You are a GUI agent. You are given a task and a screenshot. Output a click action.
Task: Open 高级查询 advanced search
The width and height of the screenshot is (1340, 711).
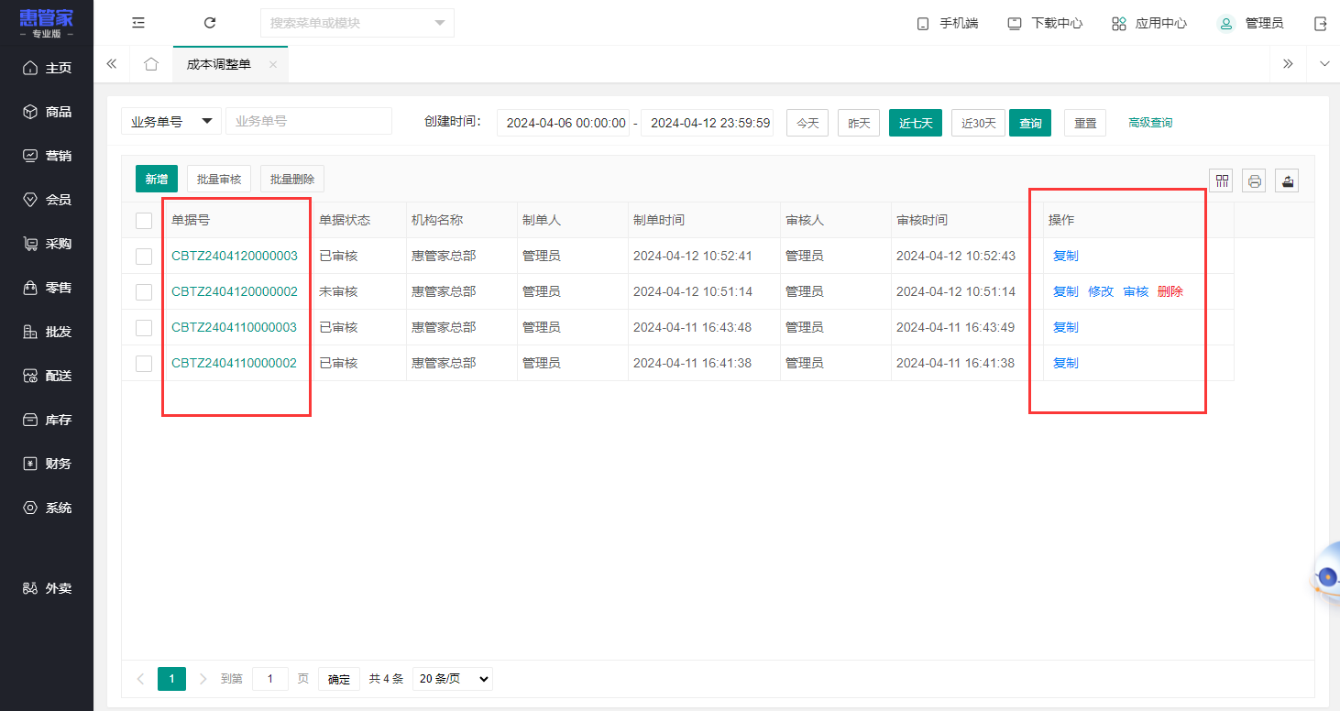pyautogui.click(x=1150, y=123)
